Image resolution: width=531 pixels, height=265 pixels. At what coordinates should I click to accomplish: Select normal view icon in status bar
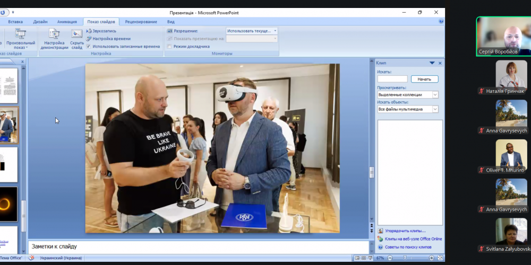(x=357, y=258)
